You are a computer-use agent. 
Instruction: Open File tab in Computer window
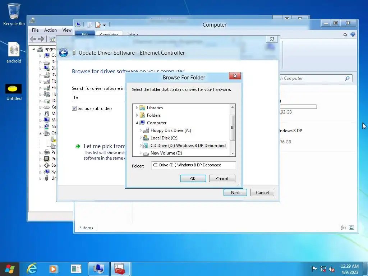pos(85,34)
